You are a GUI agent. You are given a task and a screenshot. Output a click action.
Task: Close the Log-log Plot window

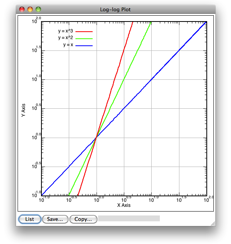pyautogui.click(x=22, y=9)
